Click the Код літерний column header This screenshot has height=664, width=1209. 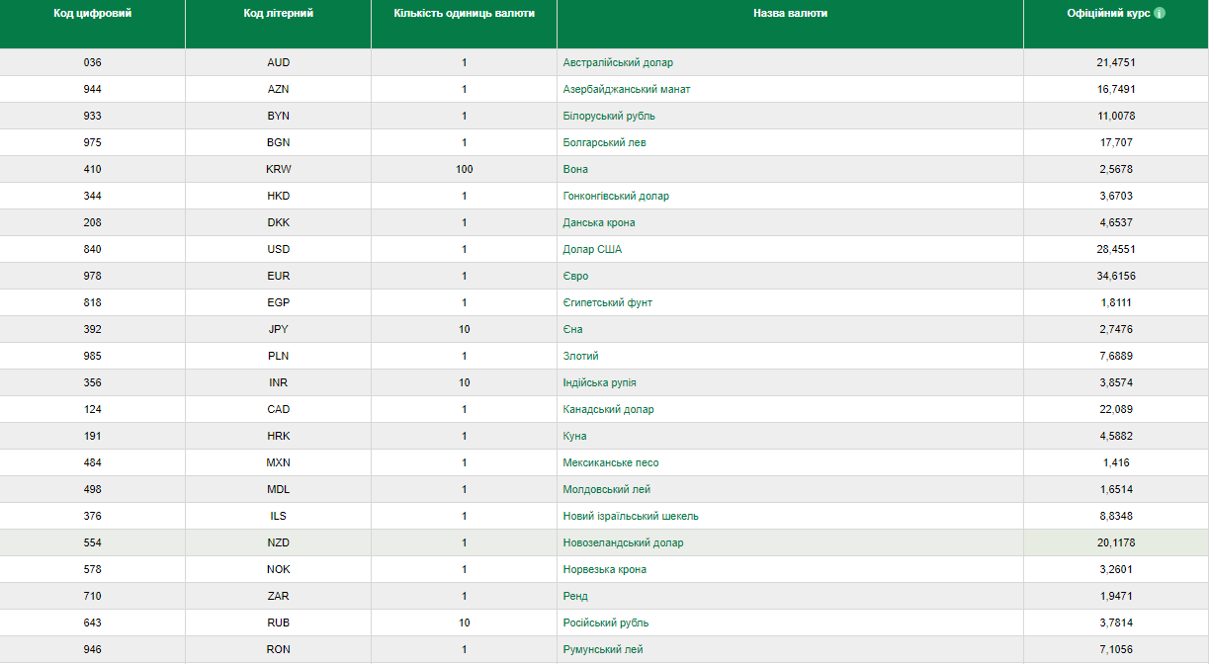click(x=278, y=14)
